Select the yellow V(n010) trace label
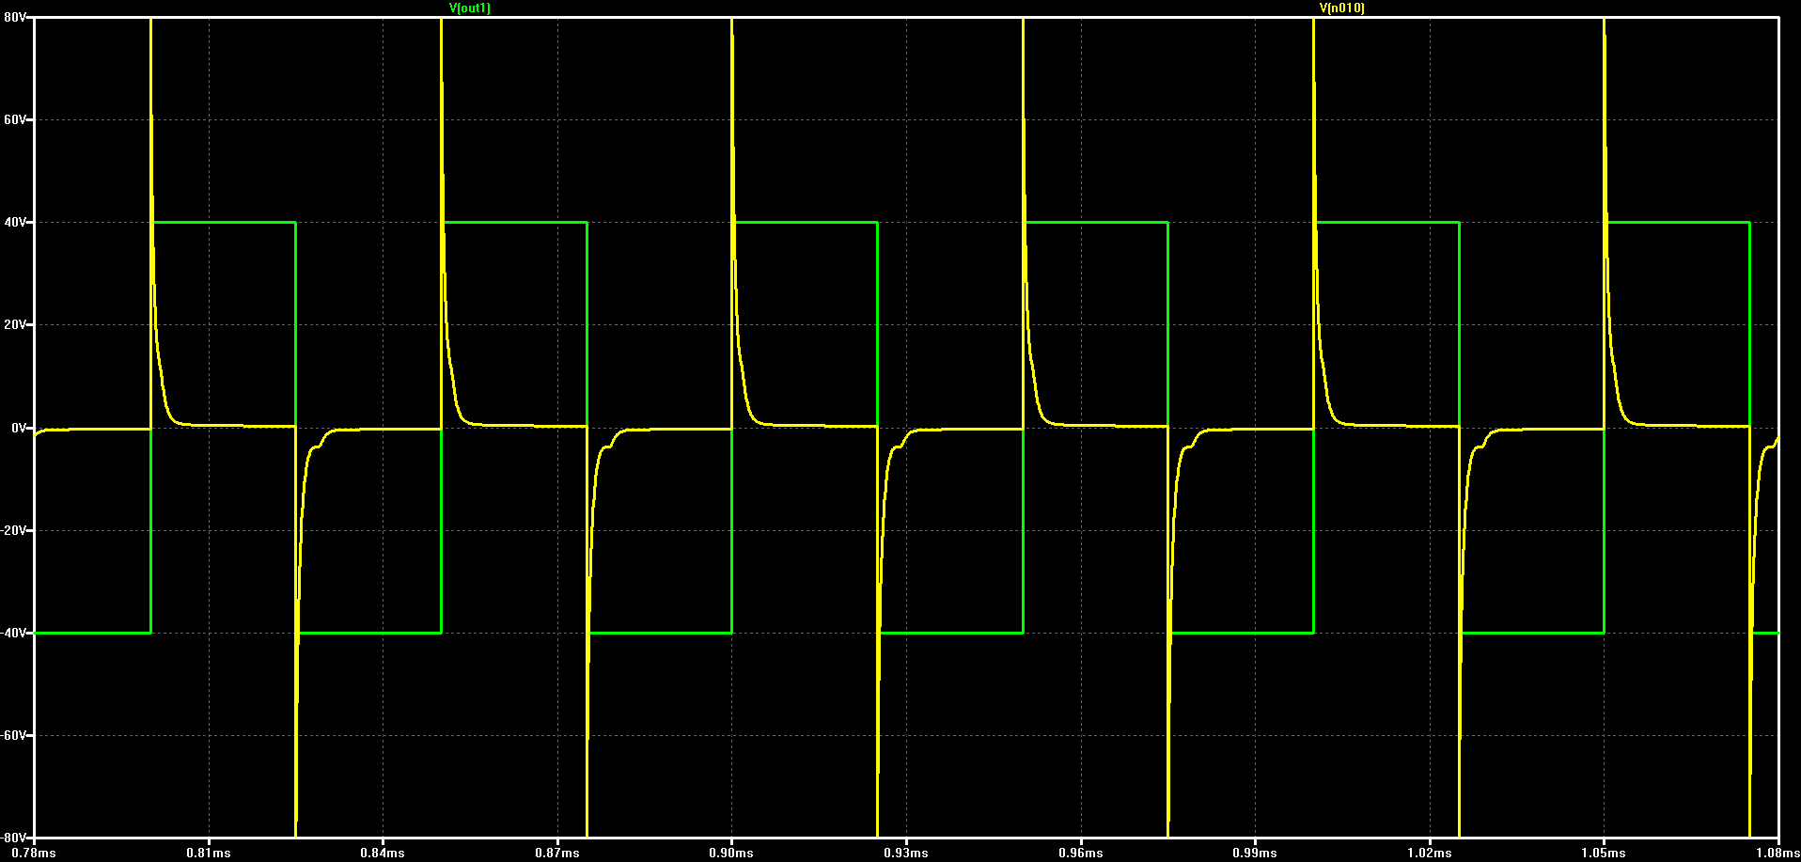Viewport: 1801px width, 862px height. pyautogui.click(x=1342, y=8)
